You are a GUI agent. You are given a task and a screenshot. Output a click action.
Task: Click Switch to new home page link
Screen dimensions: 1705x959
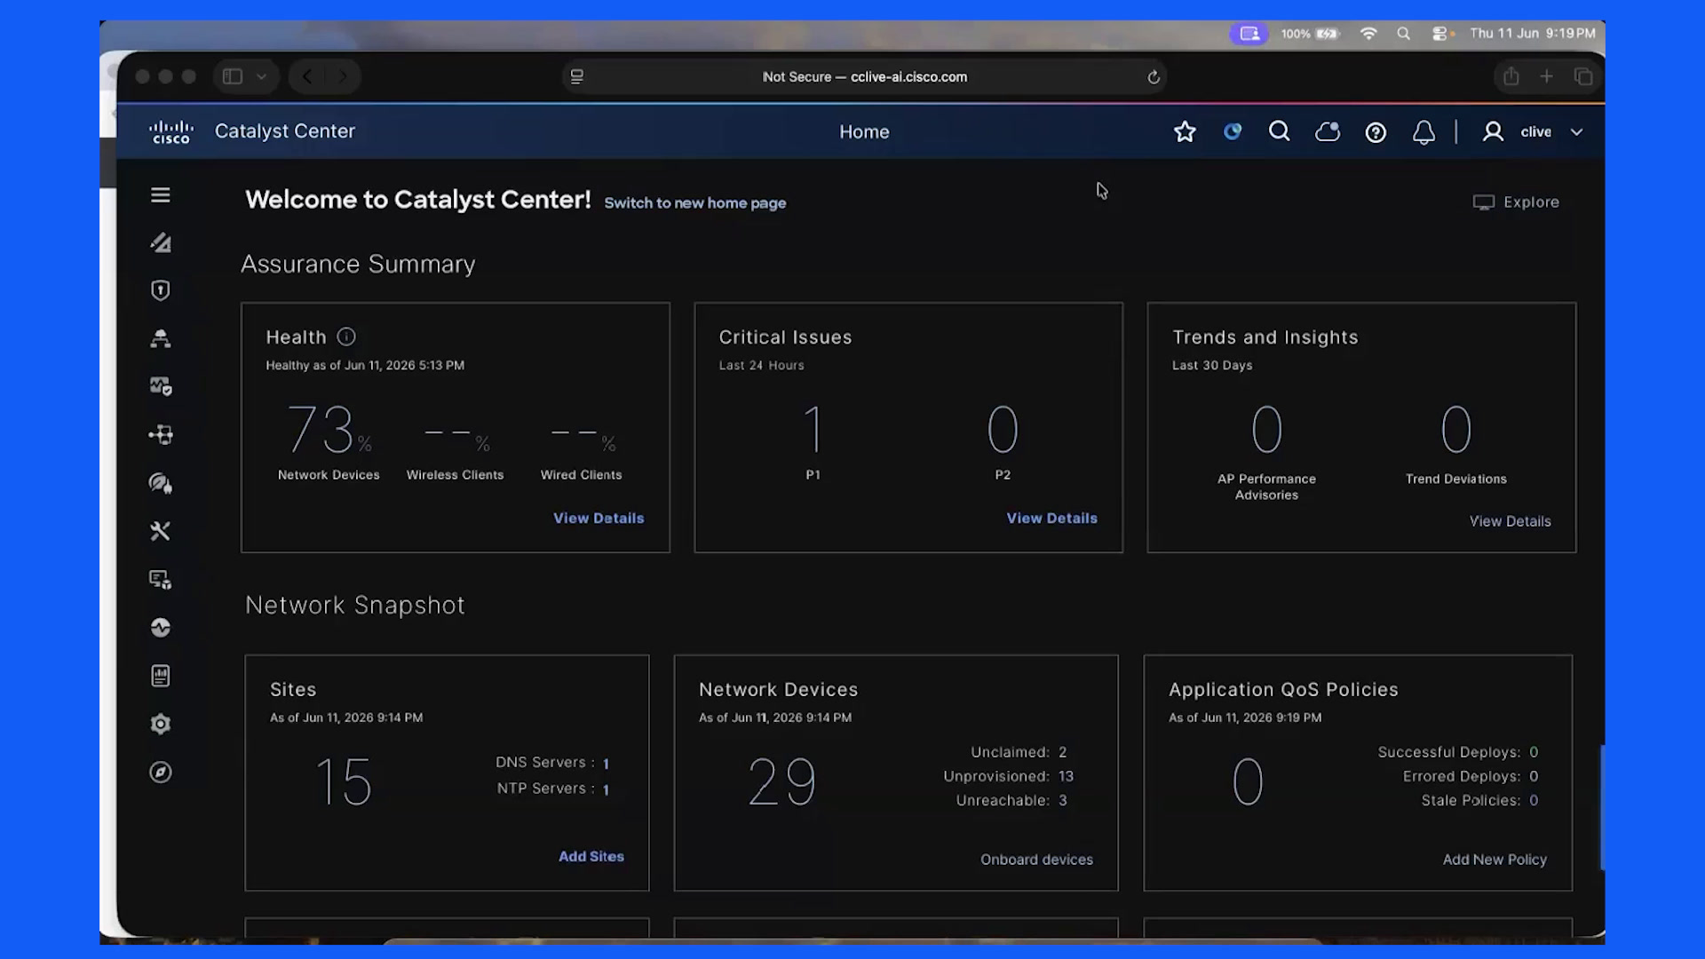coord(694,202)
